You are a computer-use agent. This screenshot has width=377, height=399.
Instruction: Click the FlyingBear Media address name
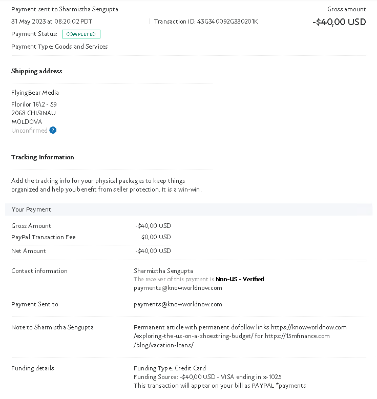tap(35, 93)
